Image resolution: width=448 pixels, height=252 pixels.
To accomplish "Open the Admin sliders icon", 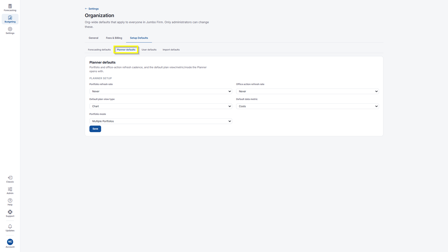I will click(x=10, y=191).
